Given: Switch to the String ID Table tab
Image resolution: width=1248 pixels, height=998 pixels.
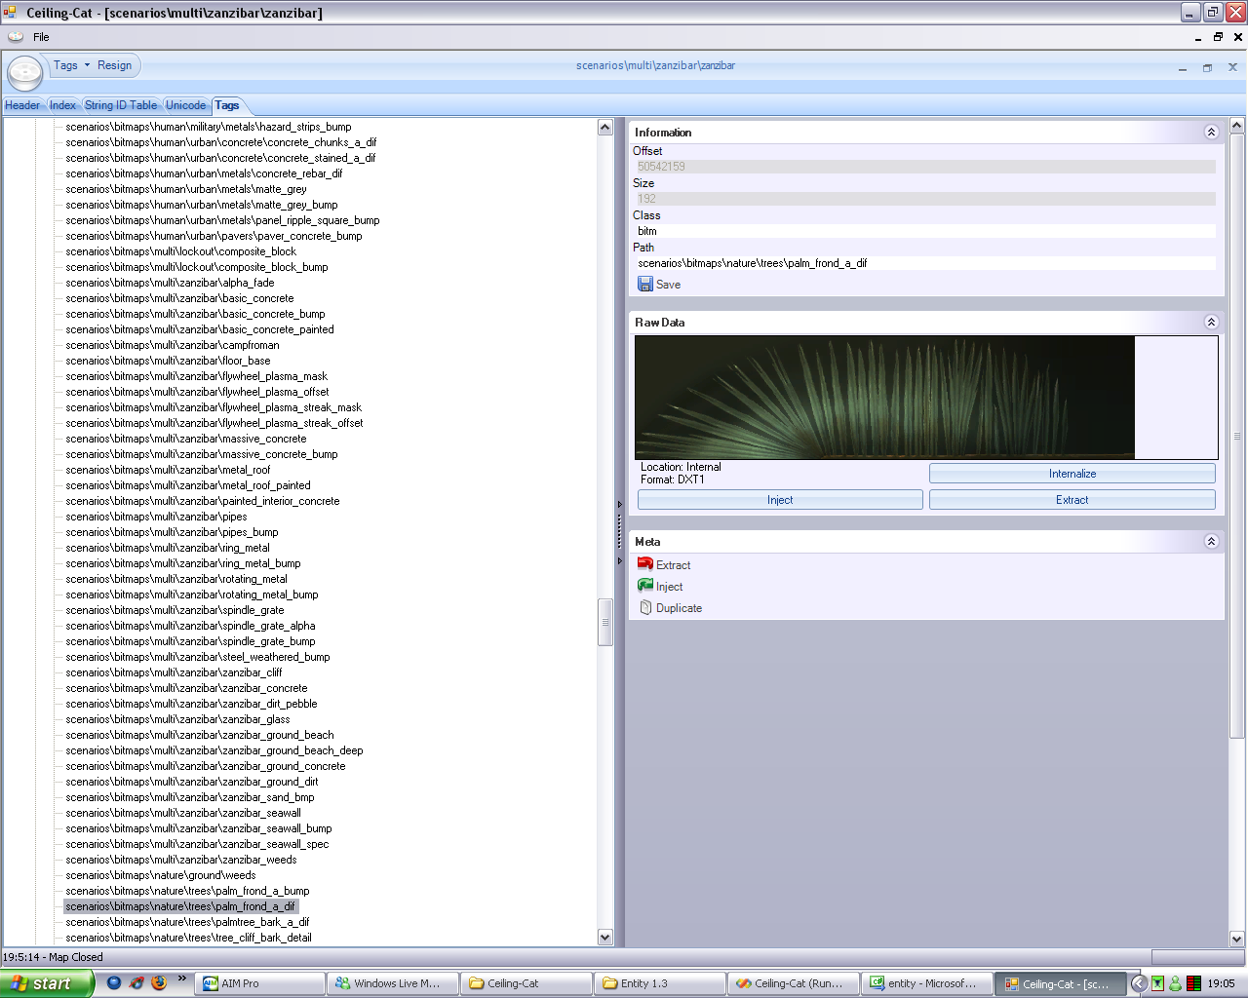Looking at the screenshot, I should tap(121, 105).
